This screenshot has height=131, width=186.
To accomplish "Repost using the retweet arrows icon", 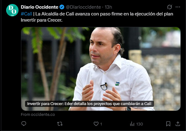I will [60, 124].
